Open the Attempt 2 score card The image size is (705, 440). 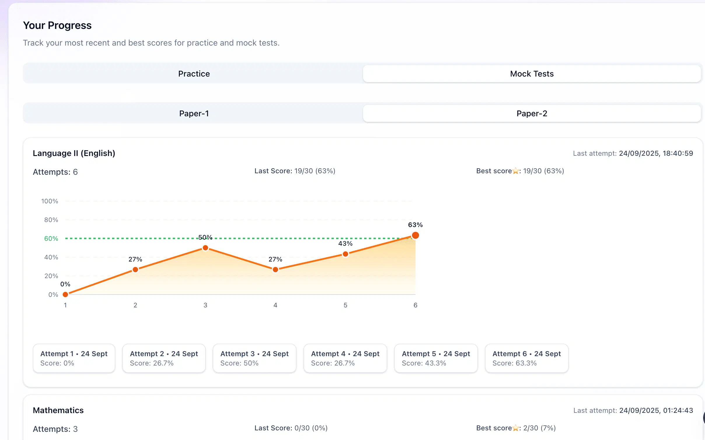(164, 358)
